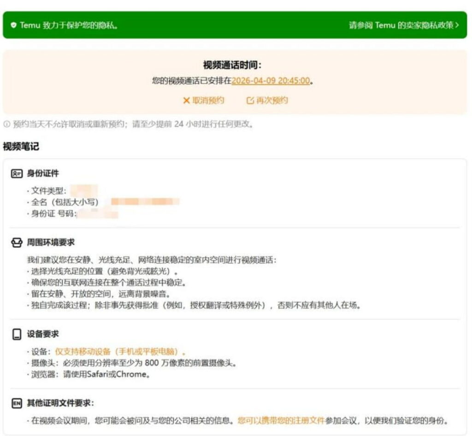
Task: Click the info icon before the 24-hour notice
Action: (x=6, y=123)
